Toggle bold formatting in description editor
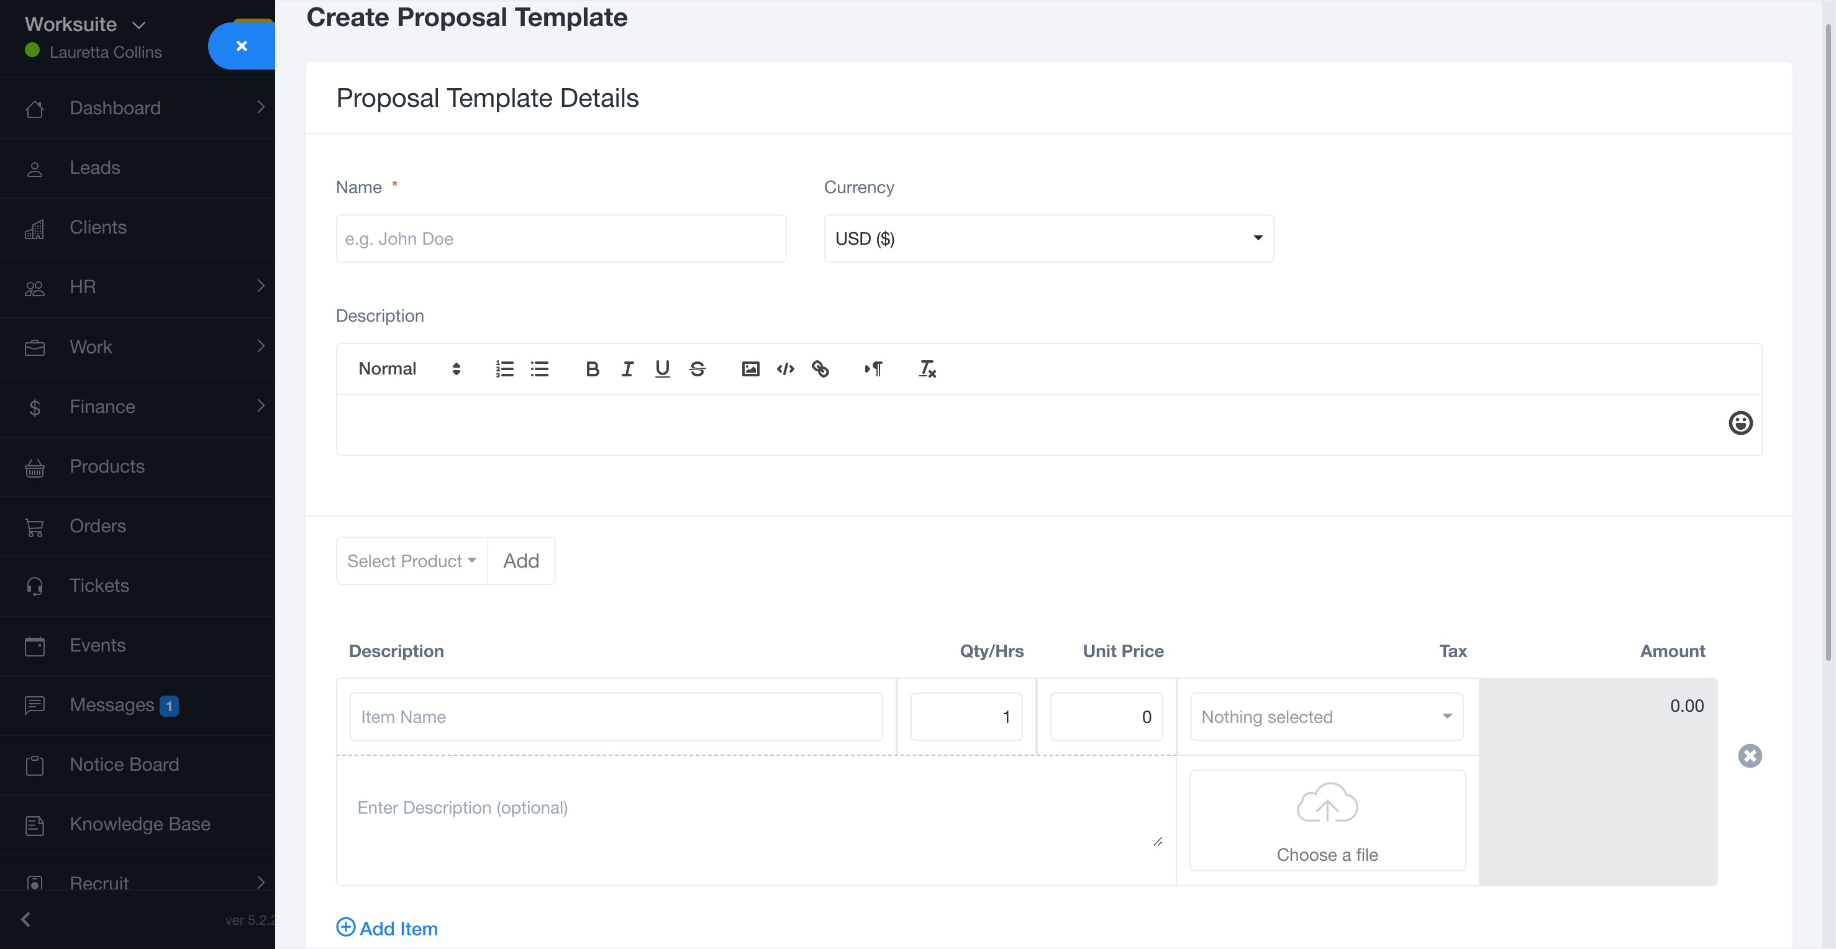 pos(591,369)
